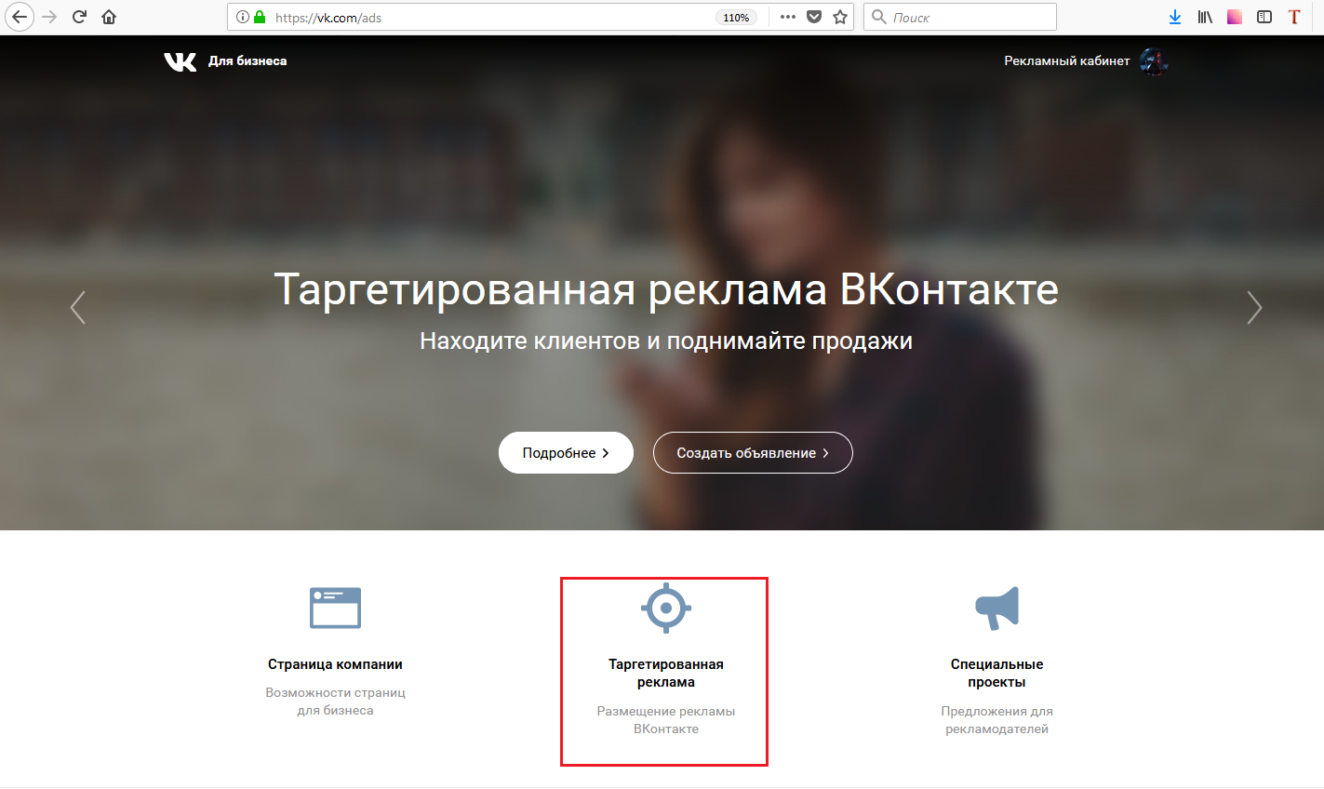
Task: Show next slide with right arrow
Action: [x=1254, y=308]
